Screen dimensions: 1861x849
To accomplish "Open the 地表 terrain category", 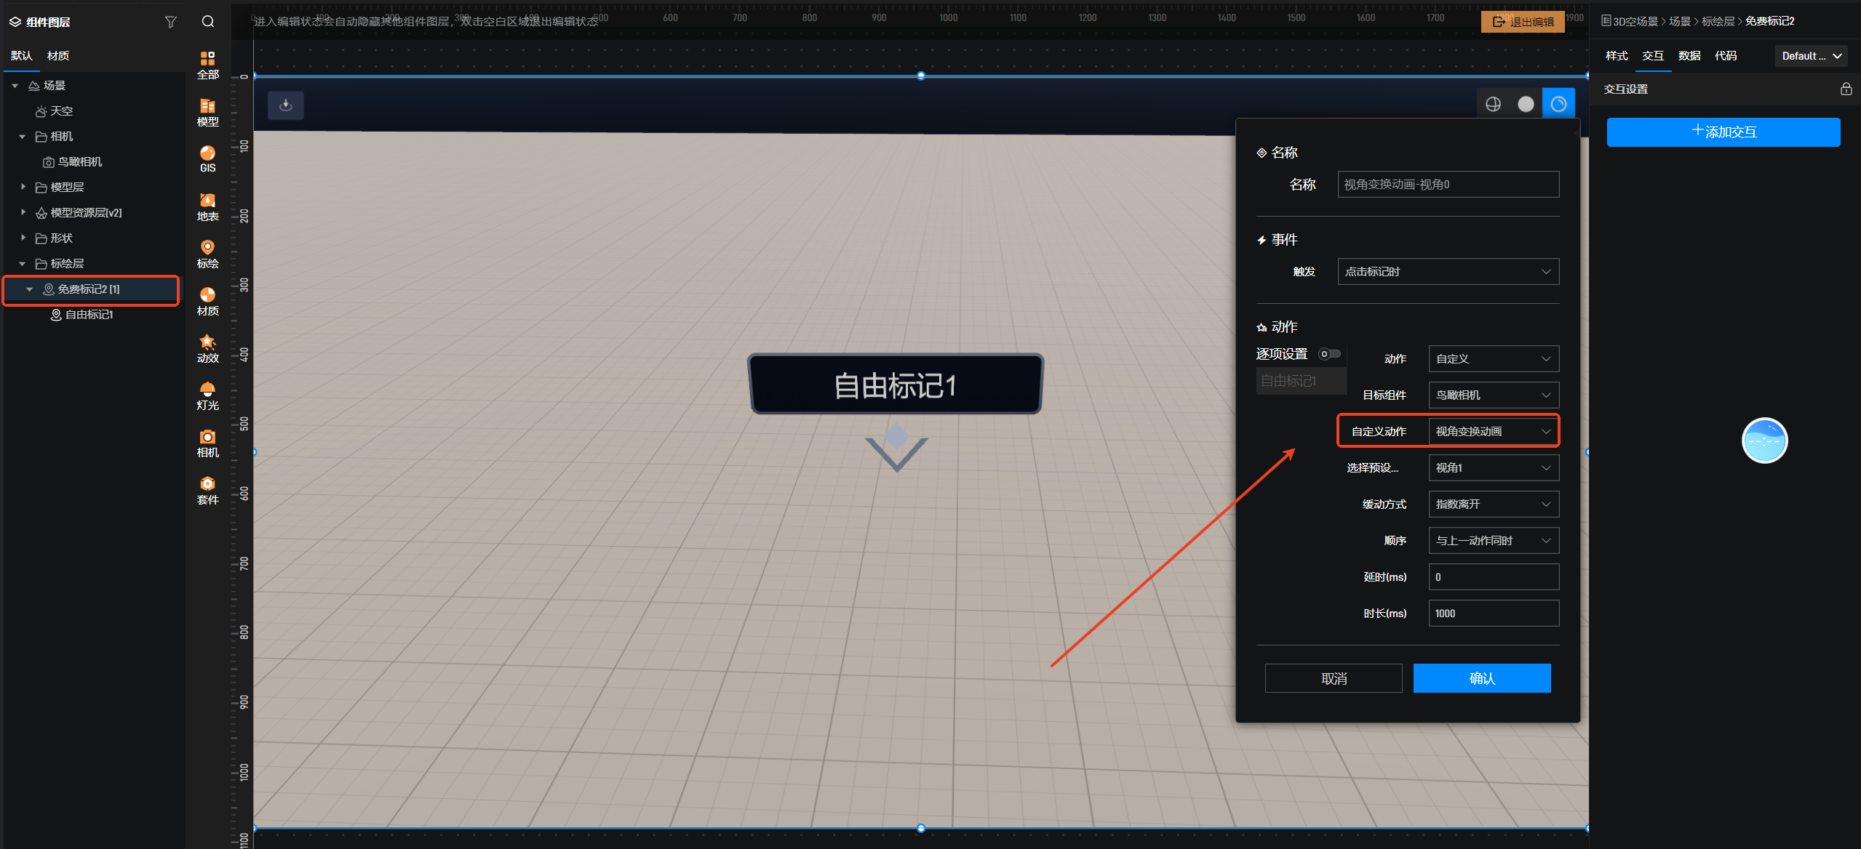I will point(207,206).
